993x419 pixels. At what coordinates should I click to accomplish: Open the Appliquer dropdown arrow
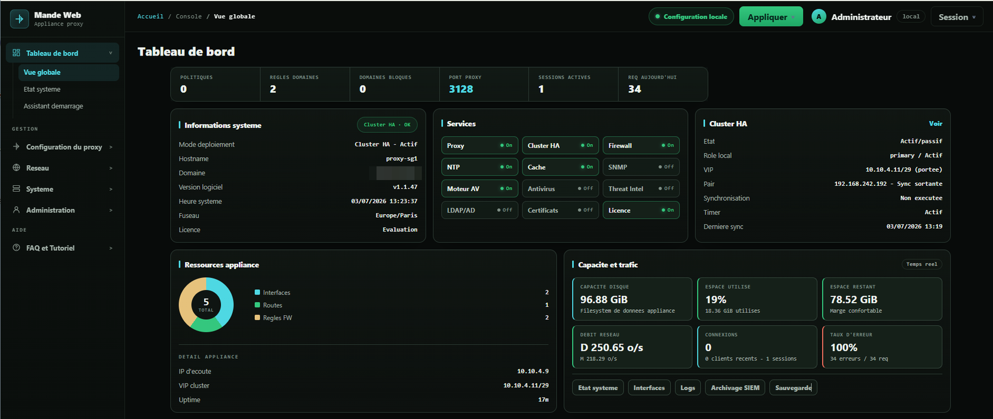point(793,17)
